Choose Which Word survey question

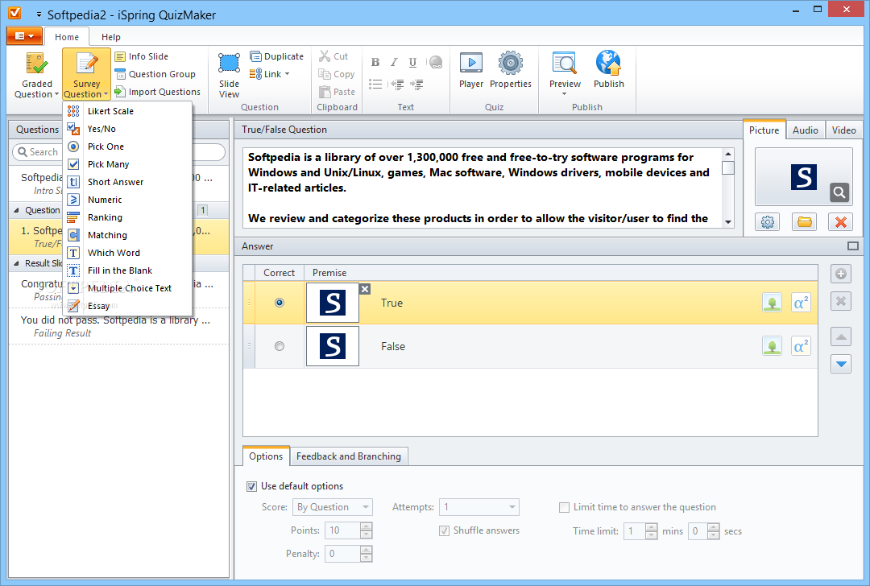128,253
